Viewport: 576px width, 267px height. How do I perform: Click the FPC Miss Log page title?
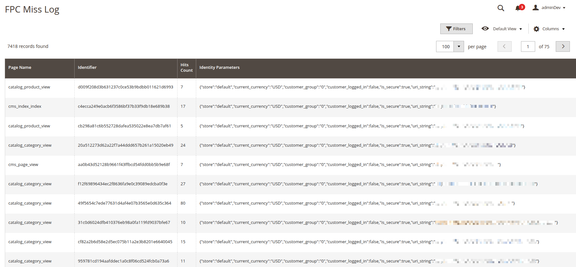click(x=32, y=10)
